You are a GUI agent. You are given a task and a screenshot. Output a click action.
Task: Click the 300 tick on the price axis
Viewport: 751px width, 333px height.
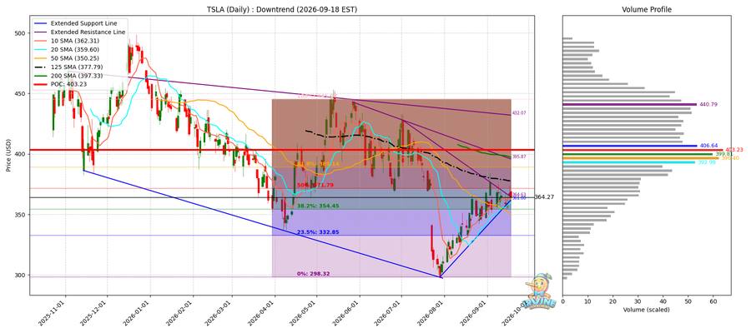(21, 276)
